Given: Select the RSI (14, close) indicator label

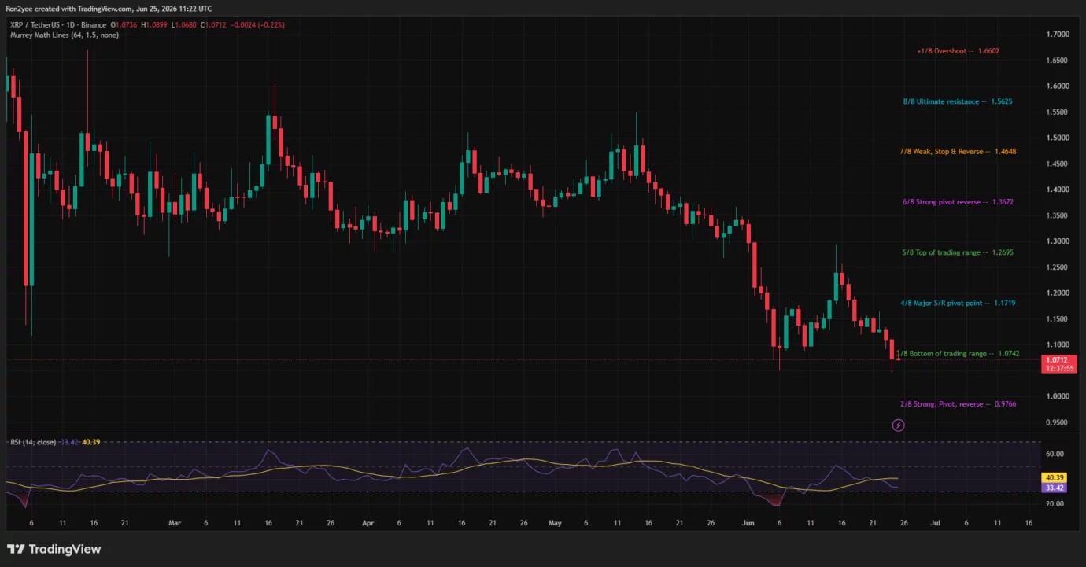Looking at the screenshot, I should [32, 442].
